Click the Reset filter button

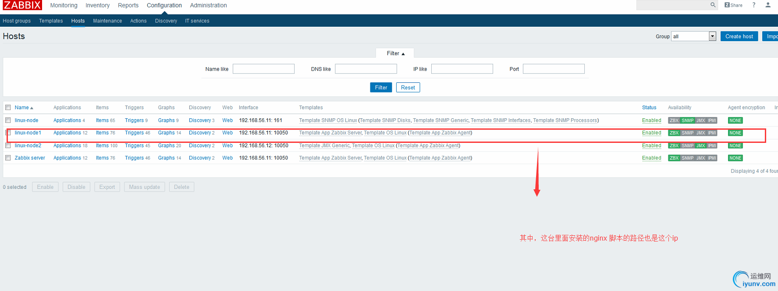(x=408, y=88)
